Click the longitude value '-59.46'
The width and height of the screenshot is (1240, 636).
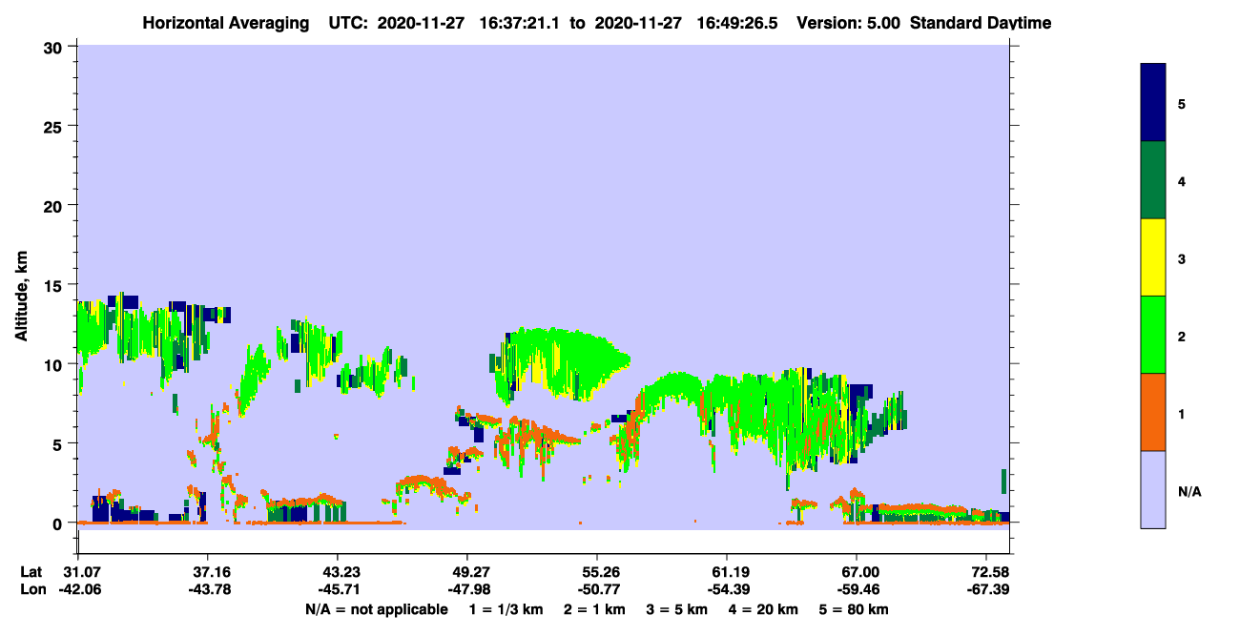click(x=857, y=590)
